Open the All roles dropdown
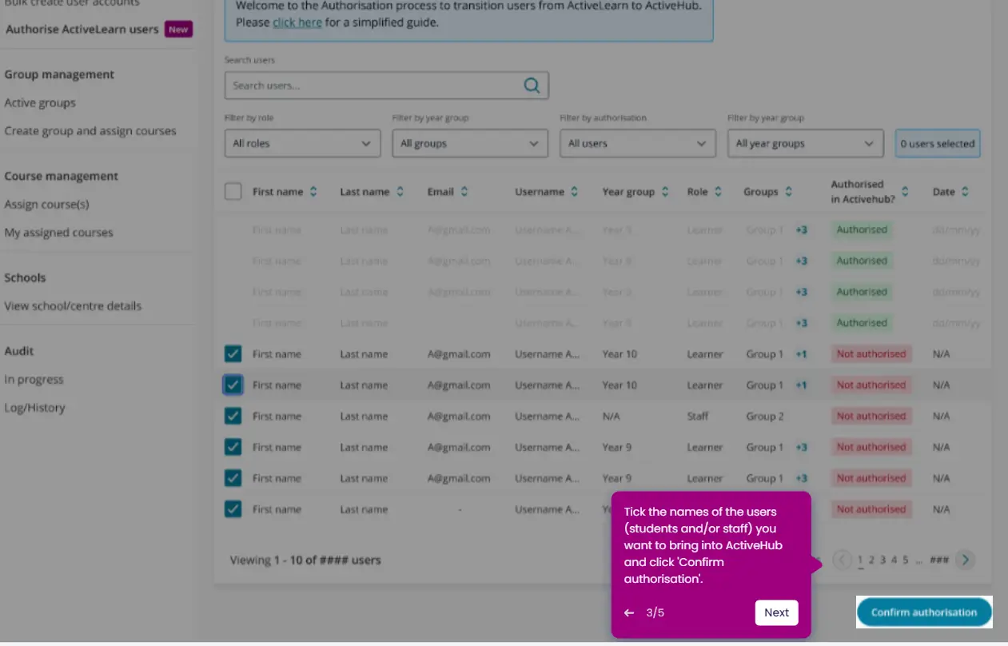Viewport: 1008px width, 646px height. tap(302, 144)
